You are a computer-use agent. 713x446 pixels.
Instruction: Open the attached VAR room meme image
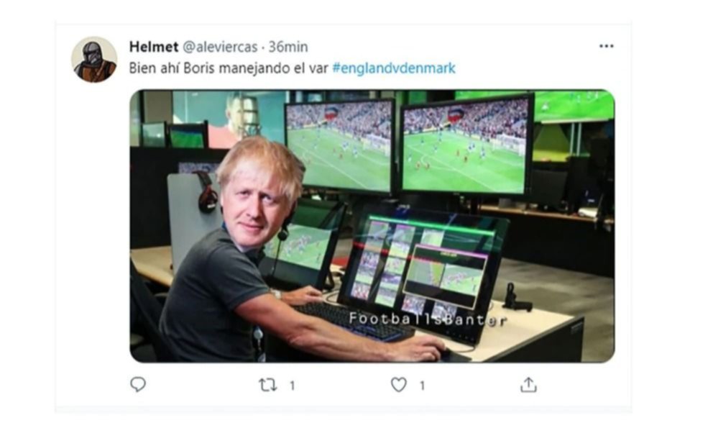pos(372,226)
